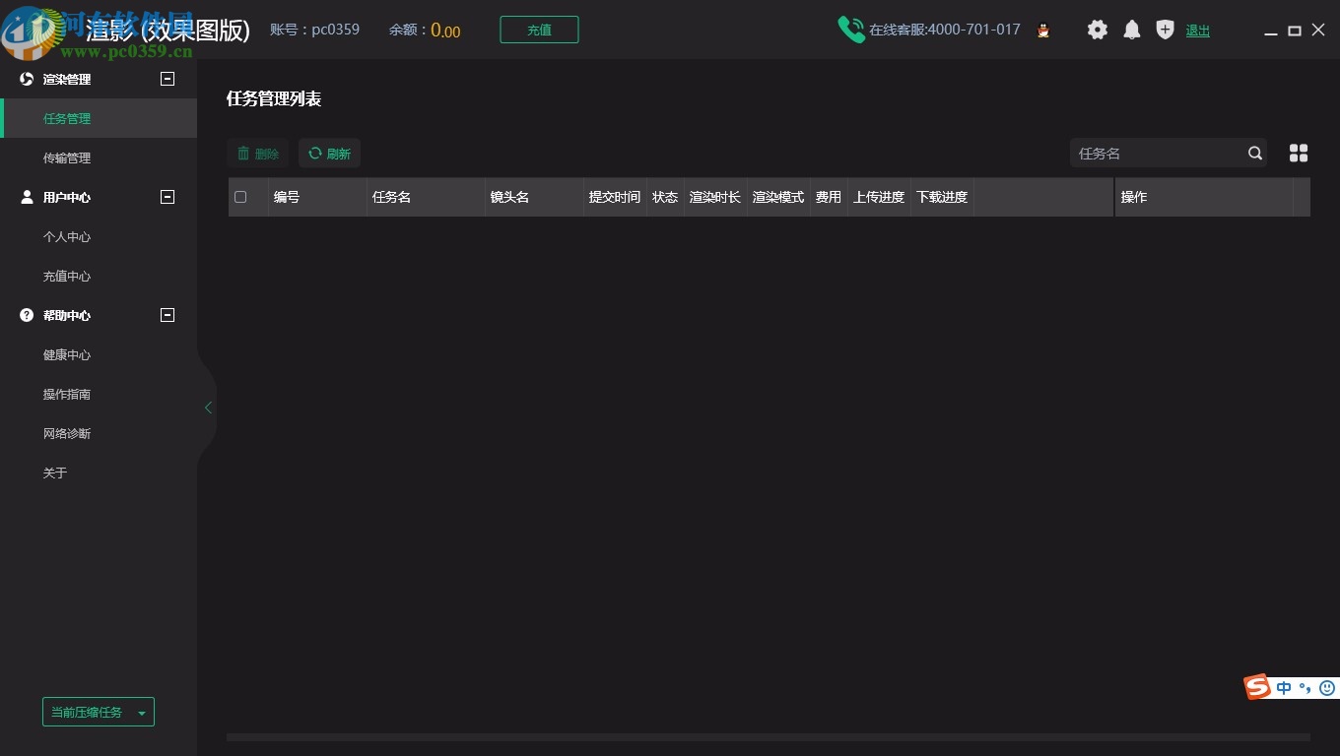
Task: Open the 传输管理 page
Action: [x=67, y=157]
